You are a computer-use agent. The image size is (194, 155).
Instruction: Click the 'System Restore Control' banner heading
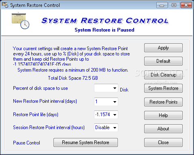click(x=105, y=21)
